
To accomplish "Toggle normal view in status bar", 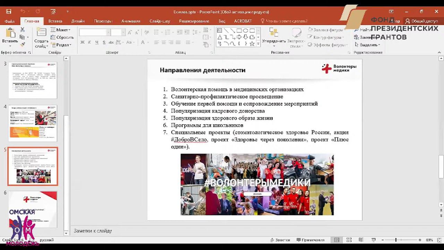I will tap(337, 240).
